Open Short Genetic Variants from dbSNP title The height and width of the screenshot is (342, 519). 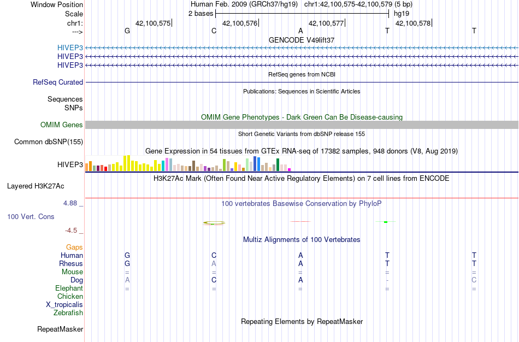pos(302,134)
